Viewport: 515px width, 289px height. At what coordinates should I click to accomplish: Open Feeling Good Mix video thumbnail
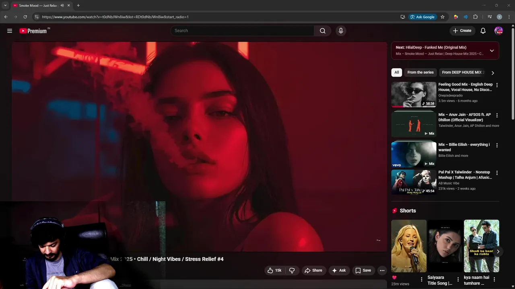click(414, 94)
